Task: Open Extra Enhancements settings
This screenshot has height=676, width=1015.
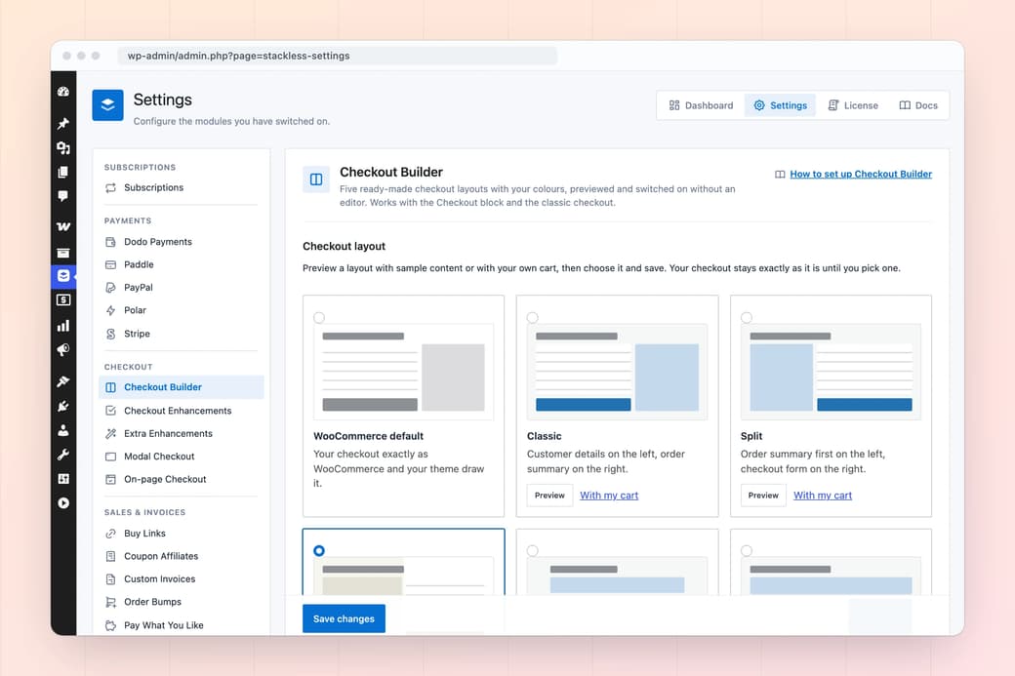Action: [x=181, y=433]
